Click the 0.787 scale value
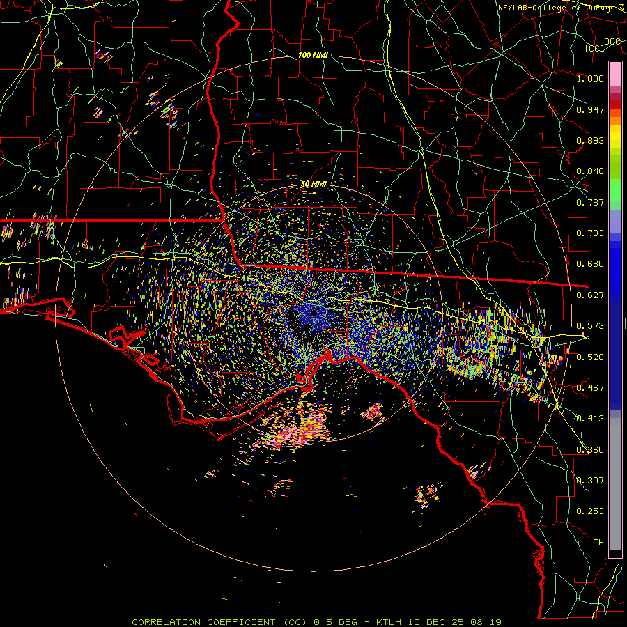This screenshot has width=627, height=627. point(590,202)
